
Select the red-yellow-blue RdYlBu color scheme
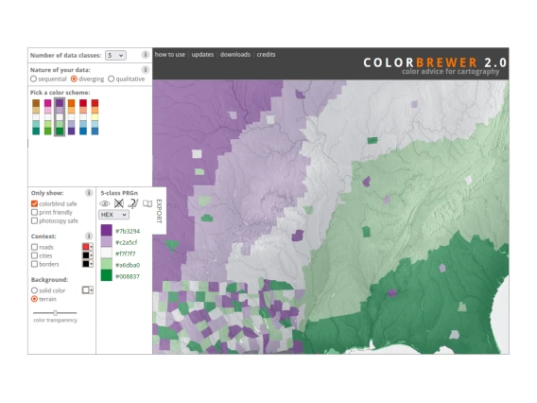[95, 117]
